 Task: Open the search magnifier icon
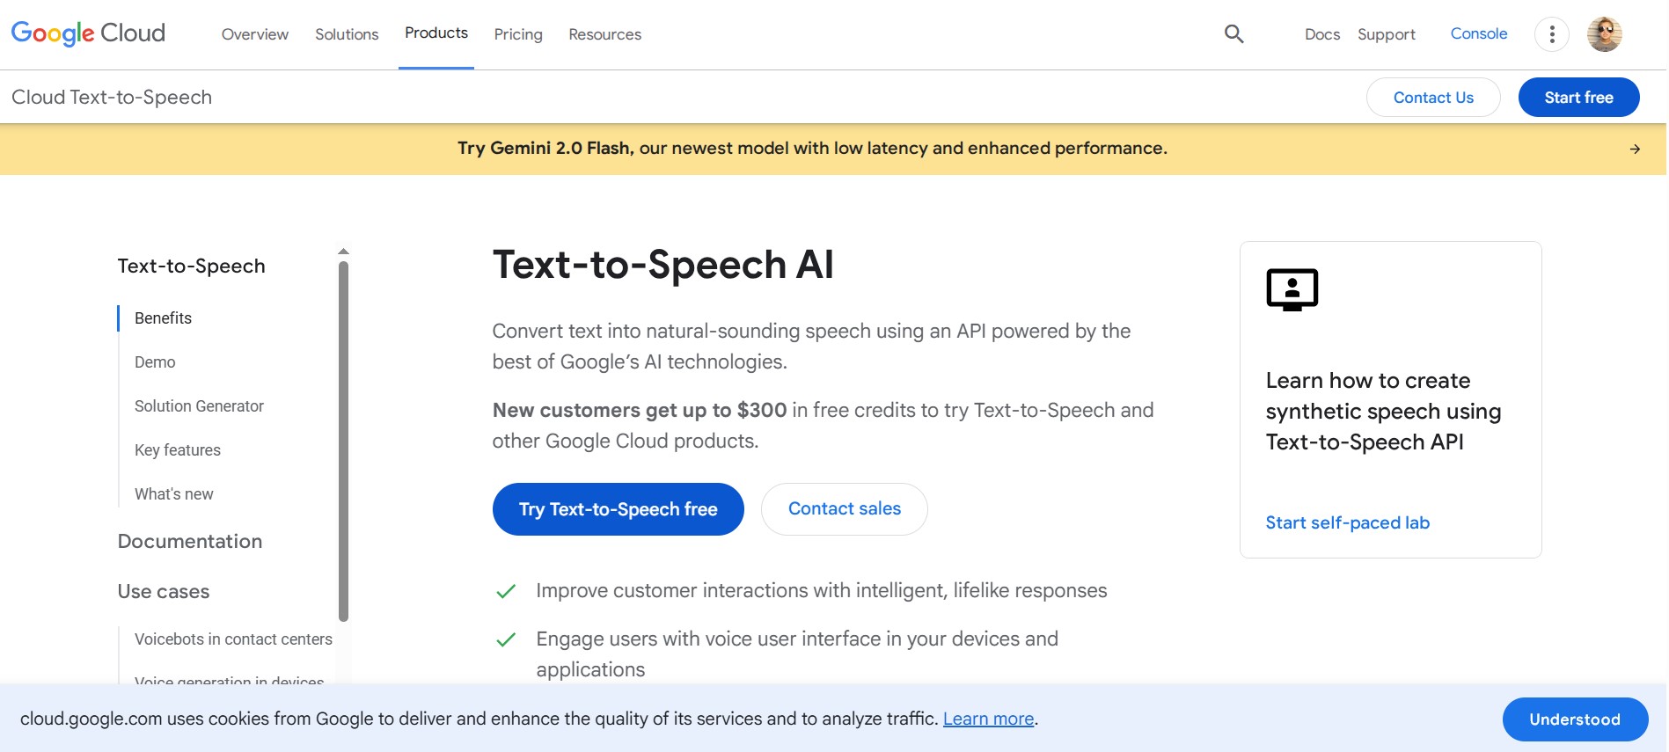tap(1233, 33)
